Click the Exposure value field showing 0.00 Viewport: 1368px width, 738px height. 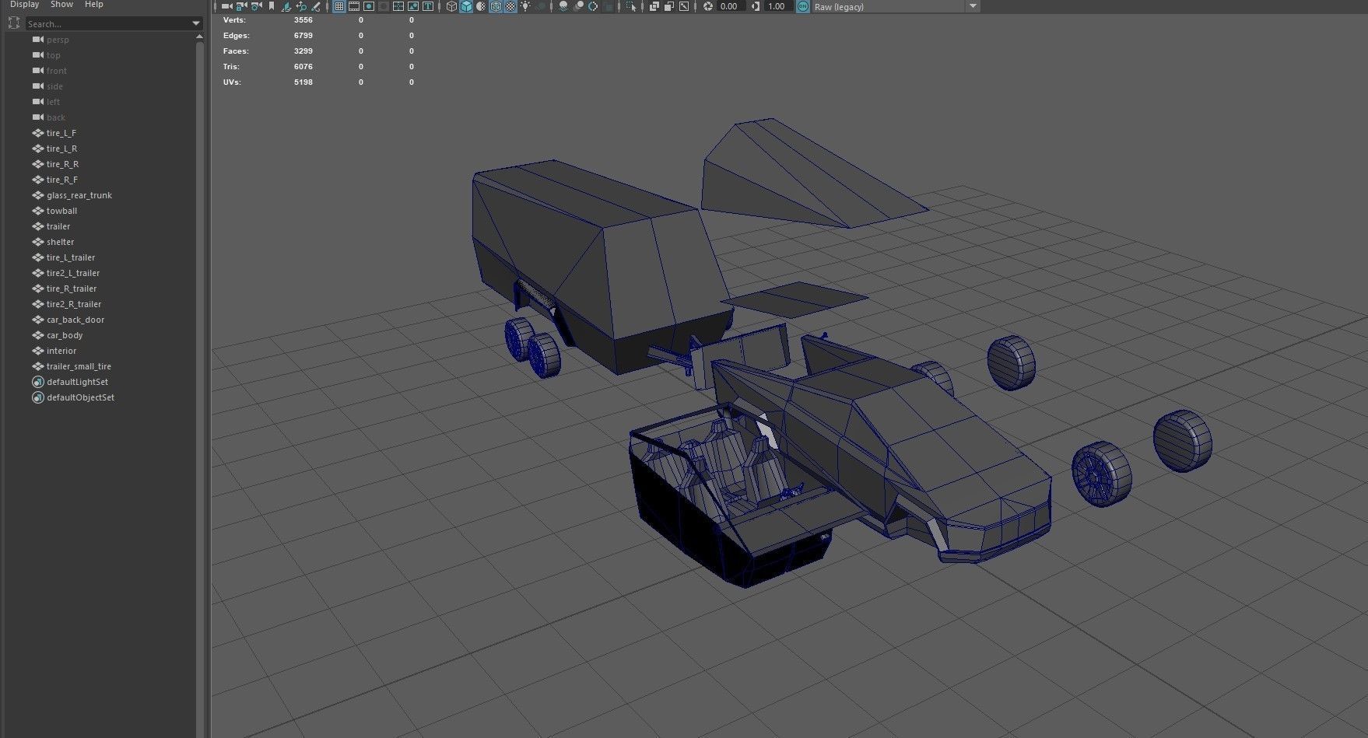click(730, 6)
